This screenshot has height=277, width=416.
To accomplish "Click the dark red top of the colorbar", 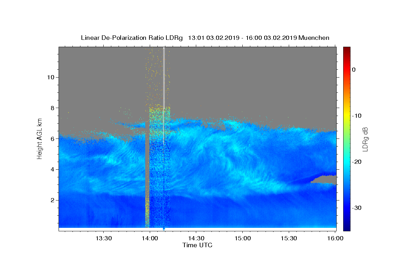I will 347,50.
